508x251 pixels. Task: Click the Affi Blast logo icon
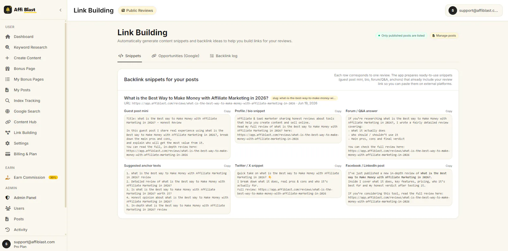click(x=8, y=10)
